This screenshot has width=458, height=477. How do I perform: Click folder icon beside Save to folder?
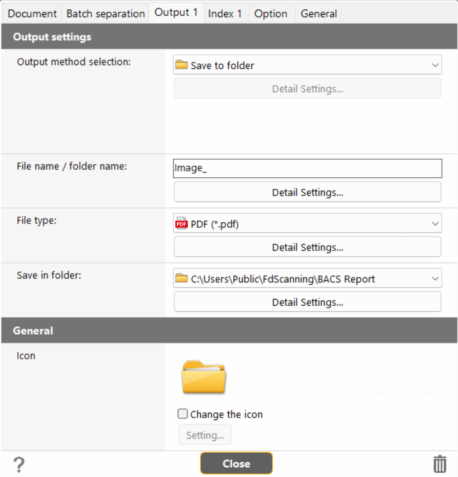point(182,65)
